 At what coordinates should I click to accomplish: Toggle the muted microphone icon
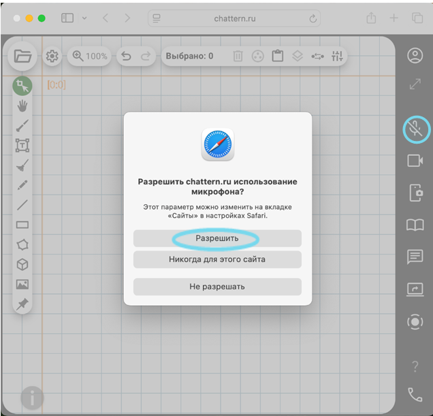coord(415,128)
